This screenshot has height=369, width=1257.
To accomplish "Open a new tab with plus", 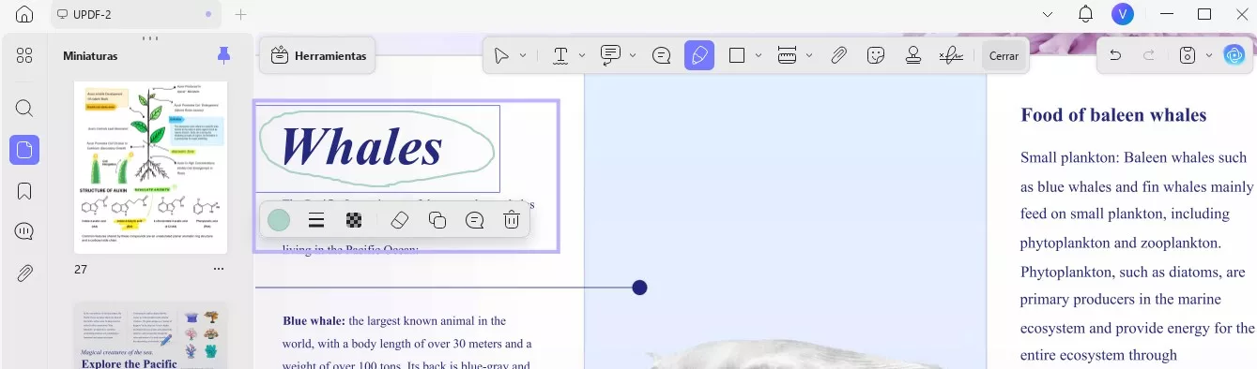I will tap(240, 14).
